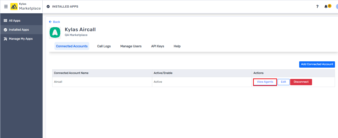The width and height of the screenshot is (338, 138).
Task: Click View Agents for Aircall
Action: [x=265, y=82]
